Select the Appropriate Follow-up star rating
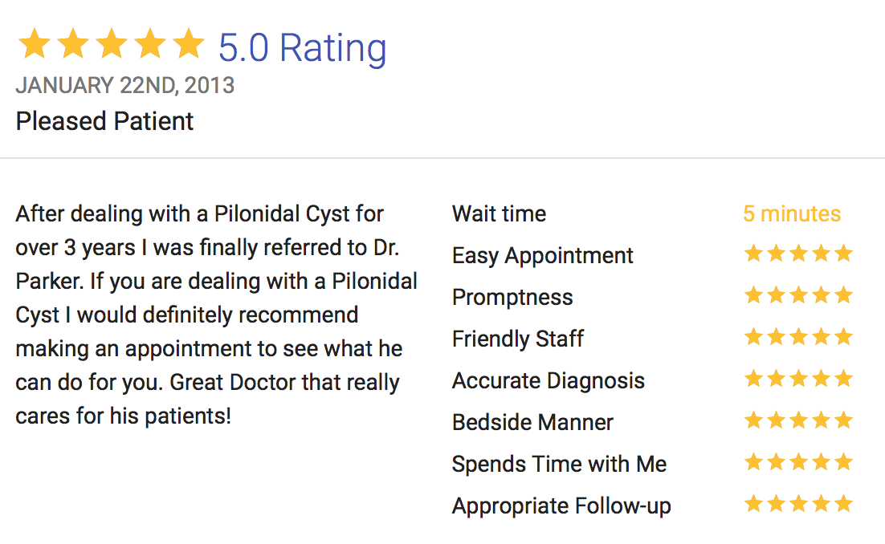This screenshot has height=544, width=885. pos(798,504)
